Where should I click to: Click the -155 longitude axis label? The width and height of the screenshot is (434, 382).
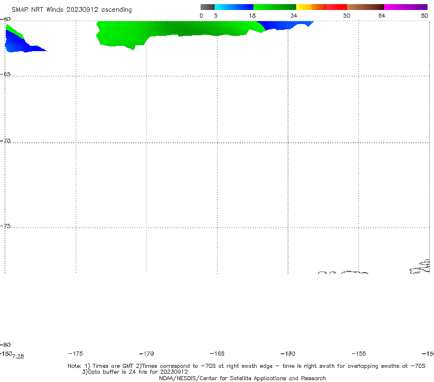coord(359,354)
